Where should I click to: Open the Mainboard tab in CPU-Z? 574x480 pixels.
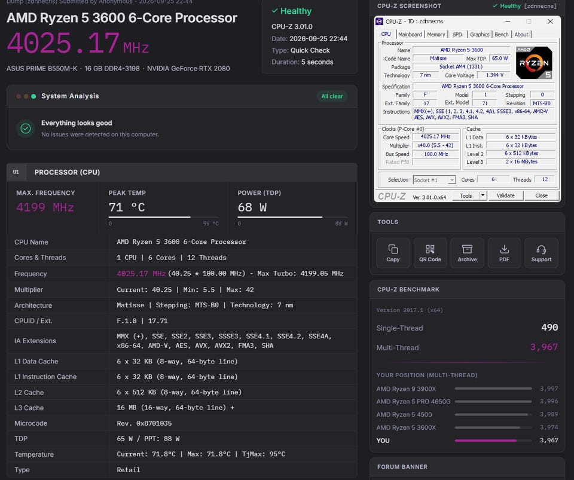click(x=410, y=35)
